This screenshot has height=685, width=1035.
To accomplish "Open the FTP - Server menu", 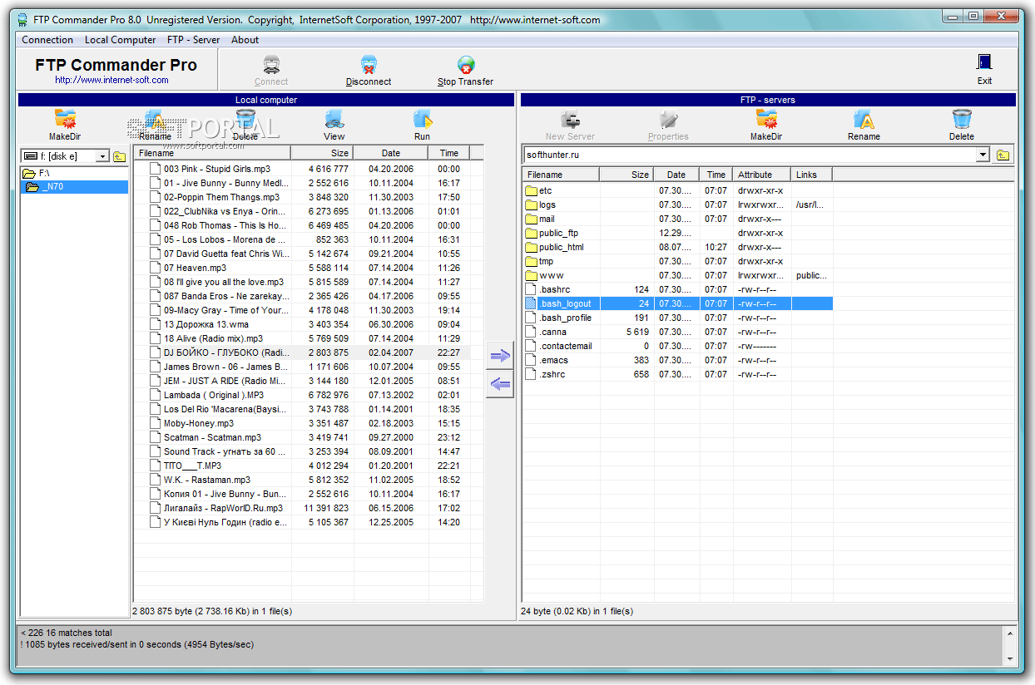I will coord(194,40).
